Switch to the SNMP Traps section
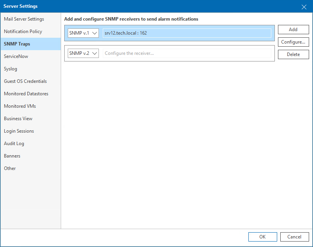The height and width of the screenshot is (247, 313). pos(17,44)
